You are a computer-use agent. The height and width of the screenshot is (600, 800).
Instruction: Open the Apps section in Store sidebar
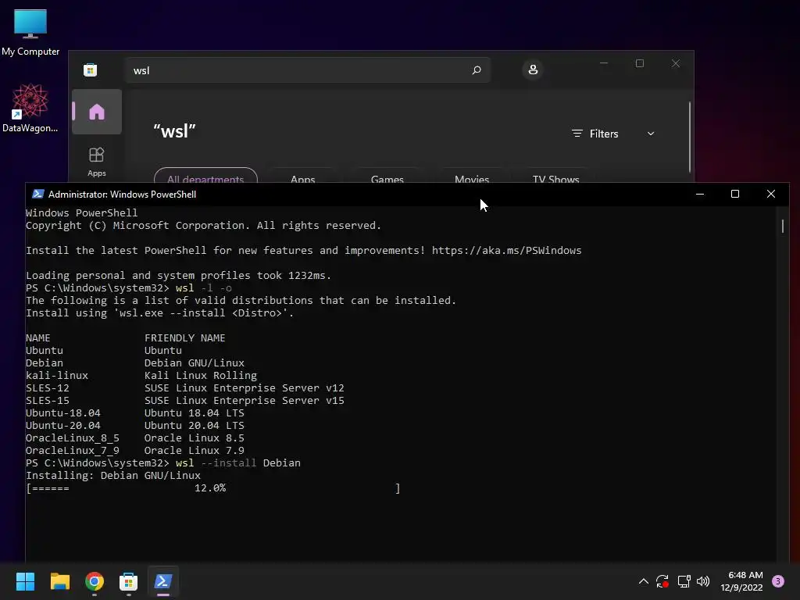(x=96, y=162)
